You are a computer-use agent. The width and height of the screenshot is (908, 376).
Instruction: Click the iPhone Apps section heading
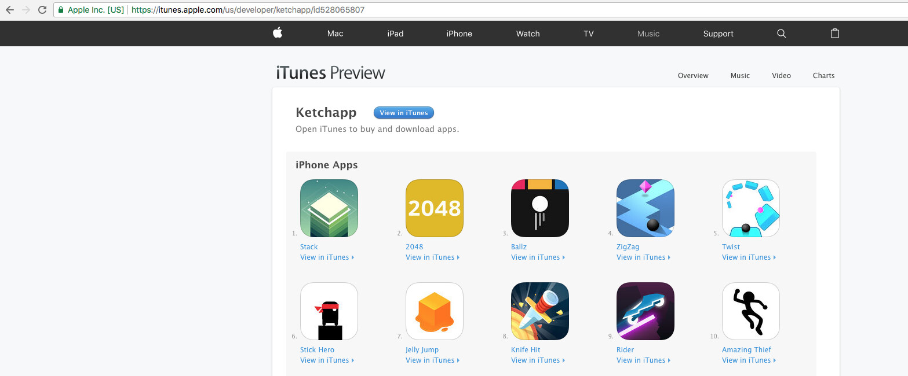pos(327,165)
